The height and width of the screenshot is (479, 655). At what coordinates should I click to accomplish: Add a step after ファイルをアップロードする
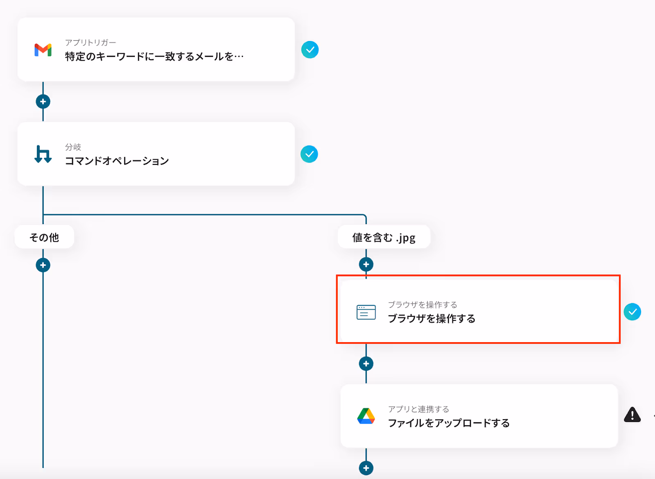tap(366, 468)
